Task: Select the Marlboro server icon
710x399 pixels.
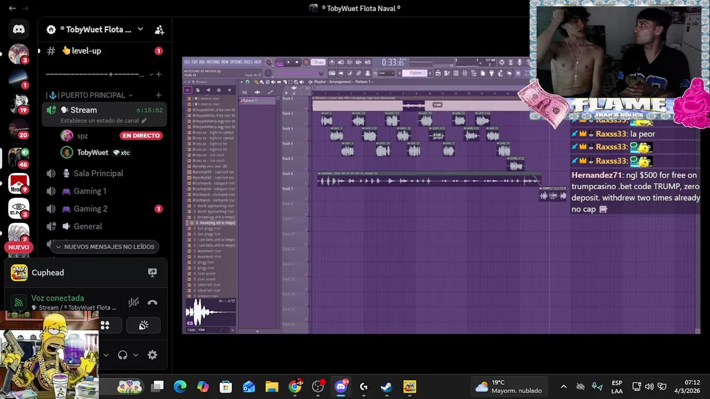Action: pos(18,183)
